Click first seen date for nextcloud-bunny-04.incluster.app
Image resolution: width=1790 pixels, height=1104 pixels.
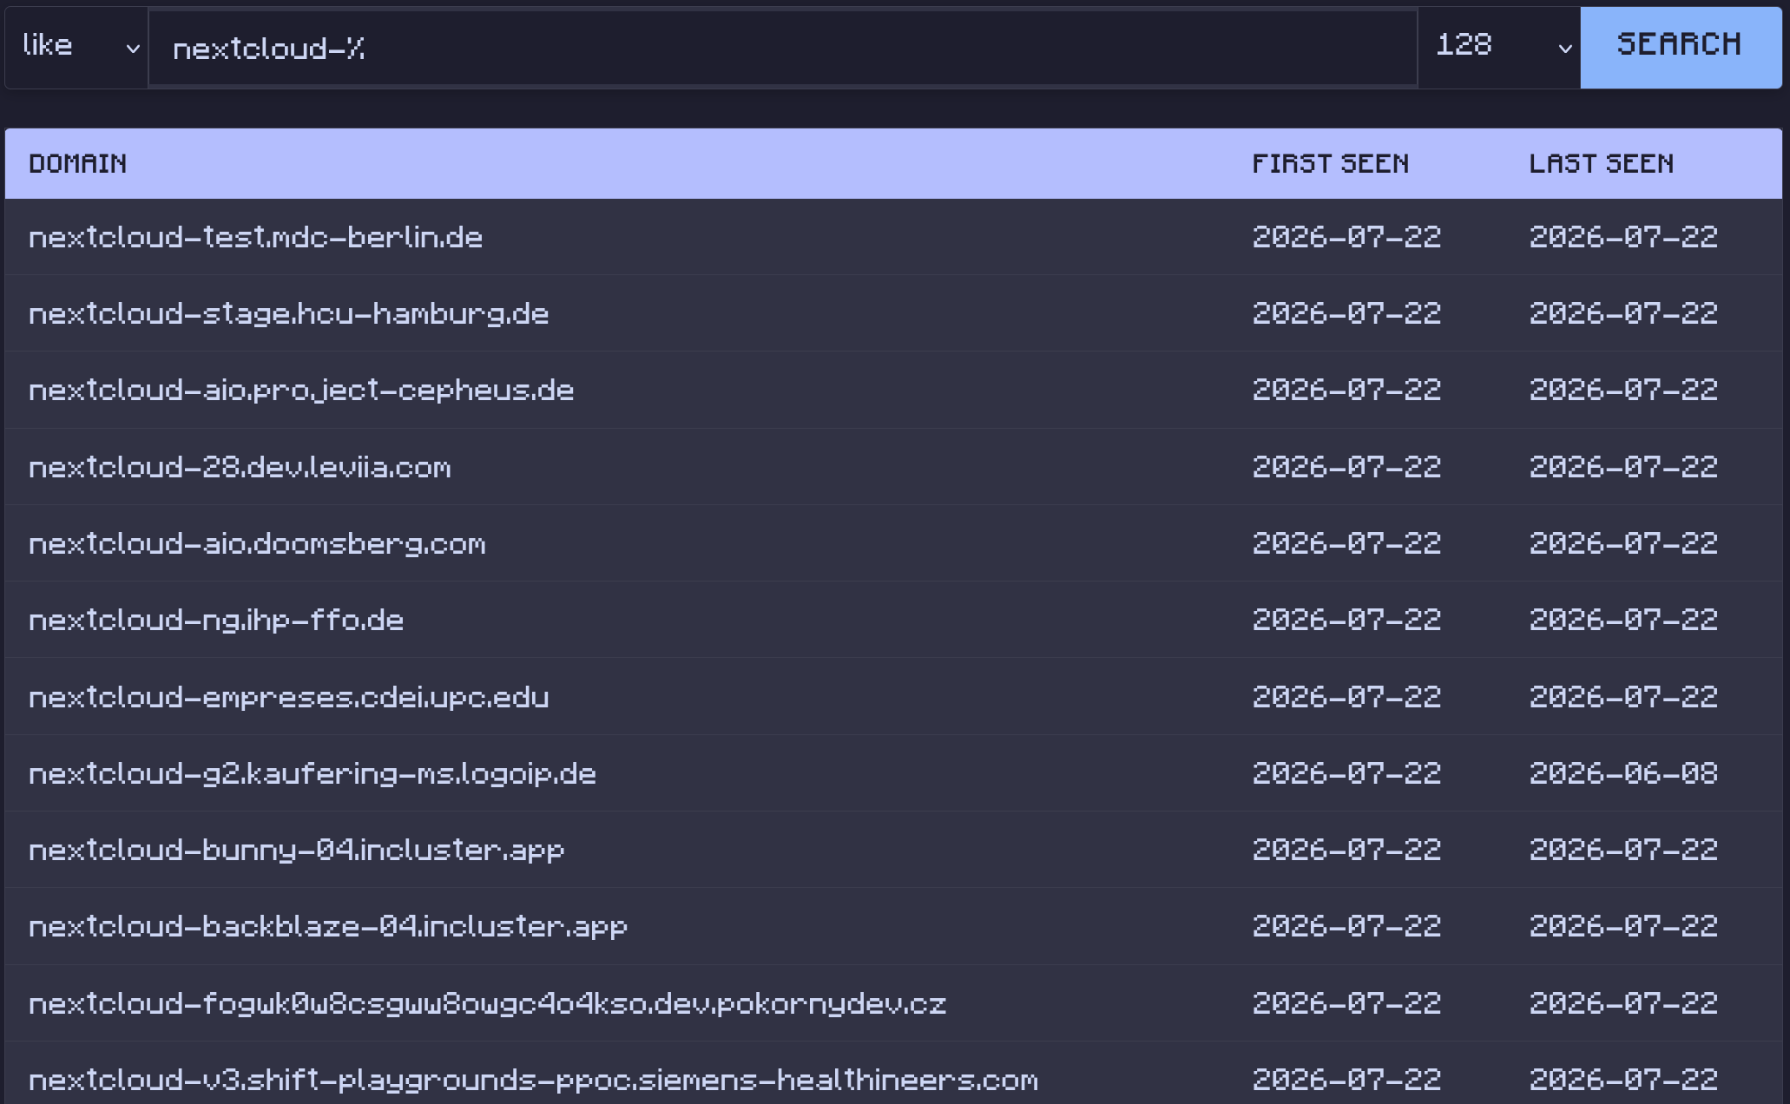tap(1346, 850)
